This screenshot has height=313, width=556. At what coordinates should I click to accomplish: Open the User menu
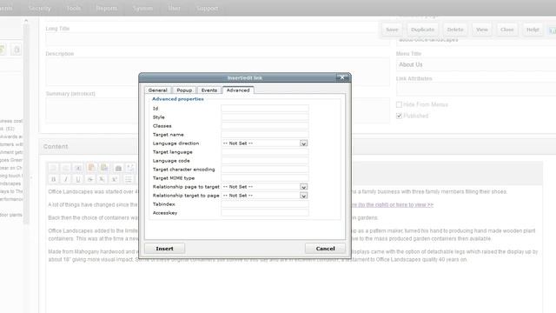[x=174, y=8]
